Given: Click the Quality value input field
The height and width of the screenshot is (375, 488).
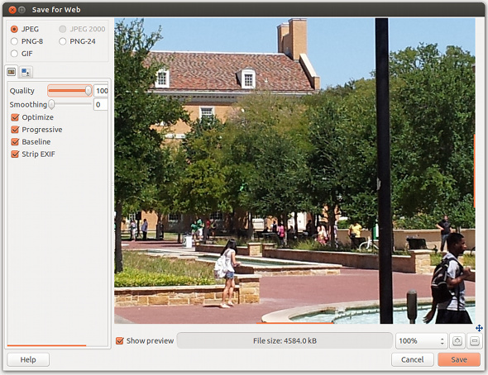Looking at the screenshot, I should (x=101, y=91).
